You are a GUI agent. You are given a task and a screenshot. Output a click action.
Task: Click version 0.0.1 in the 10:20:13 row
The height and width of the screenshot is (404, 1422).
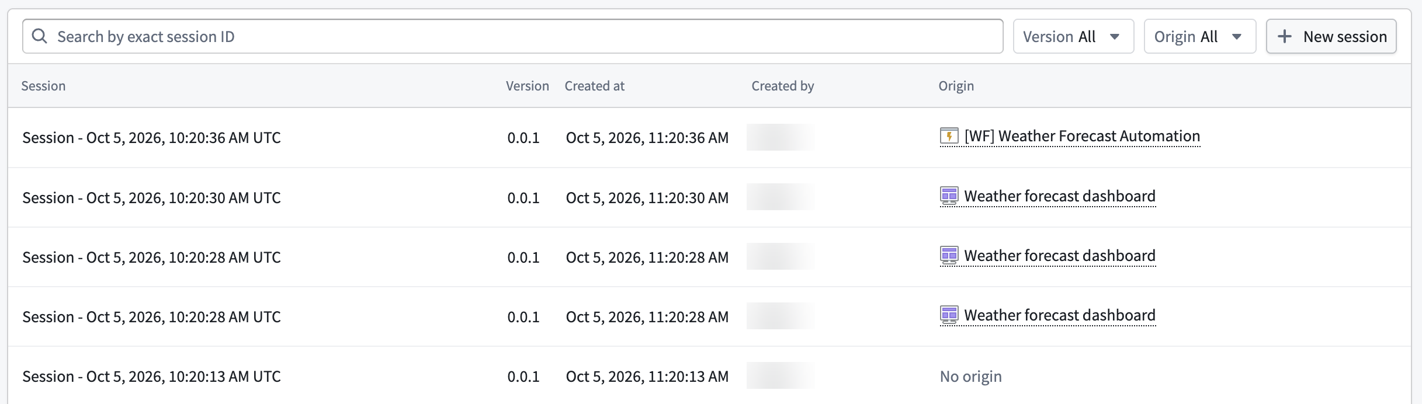coord(523,377)
